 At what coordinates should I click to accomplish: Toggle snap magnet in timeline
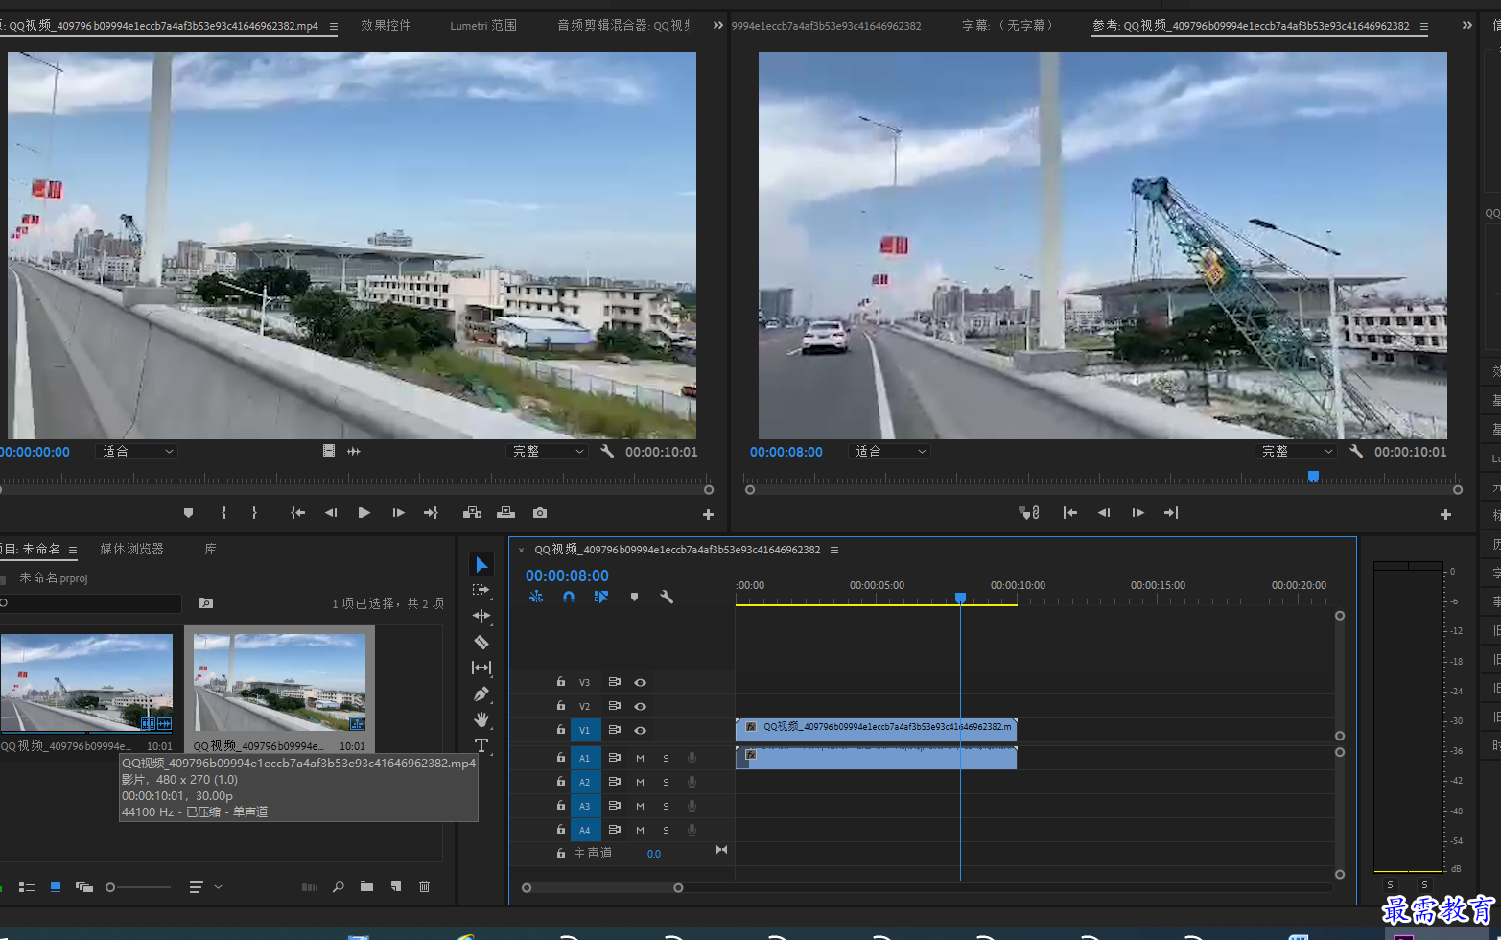[569, 597]
